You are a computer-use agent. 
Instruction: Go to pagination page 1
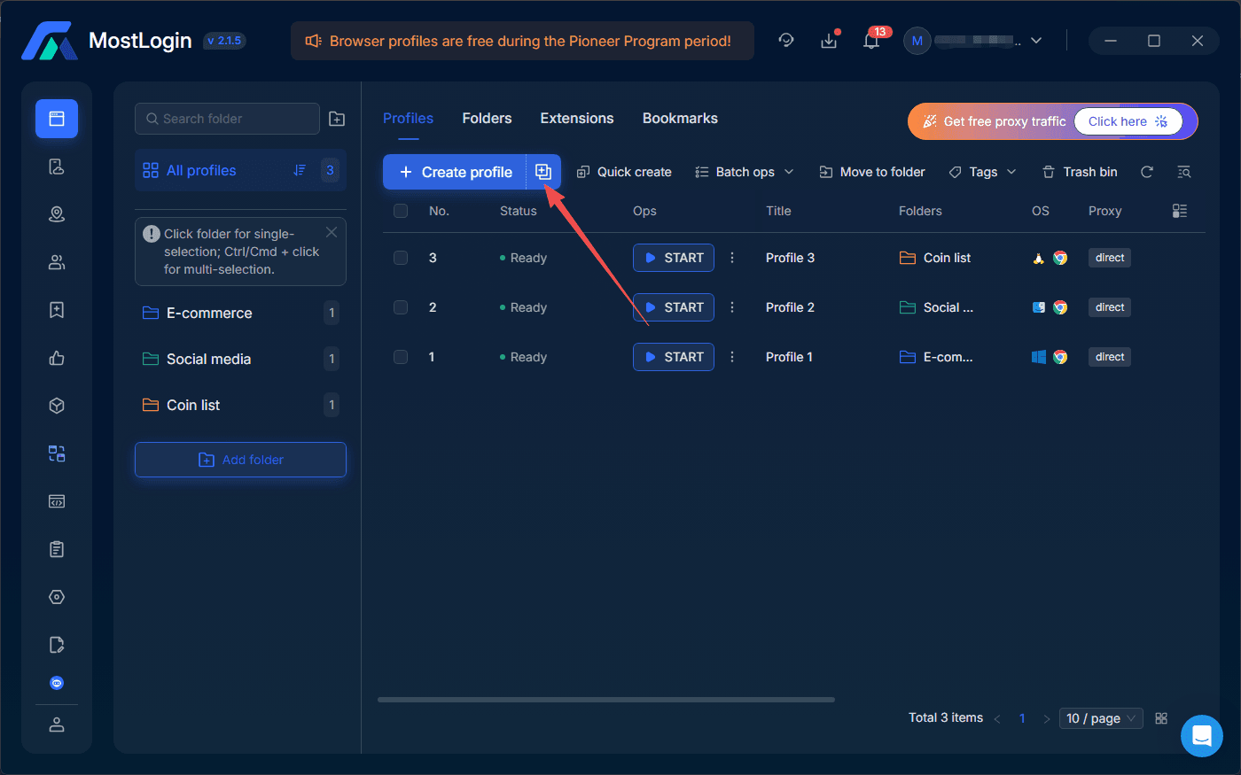click(x=1022, y=718)
